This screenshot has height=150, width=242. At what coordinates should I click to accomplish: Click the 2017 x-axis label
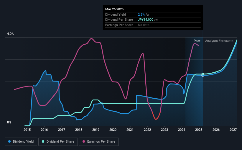(x=61, y=130)
